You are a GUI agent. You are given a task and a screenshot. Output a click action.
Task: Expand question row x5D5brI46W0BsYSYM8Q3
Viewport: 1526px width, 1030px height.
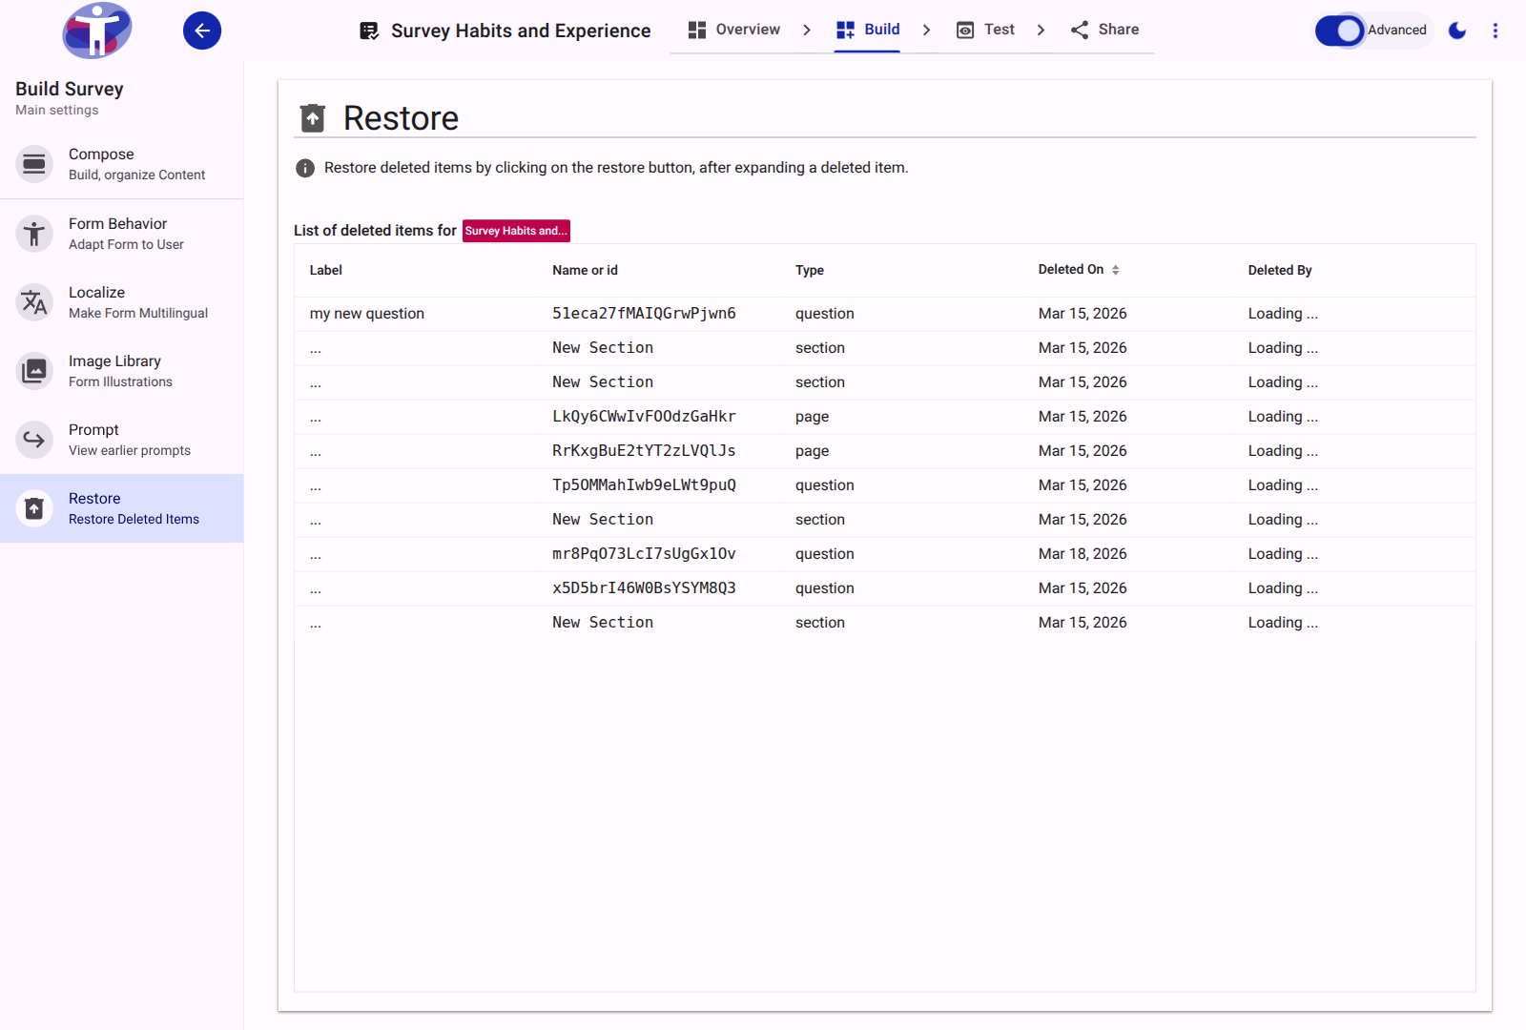[885, 588]
